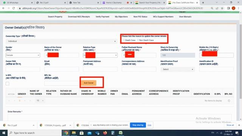Open Excel from the taskbar
This screenshot has height=136, width=242.
(121, 133)
